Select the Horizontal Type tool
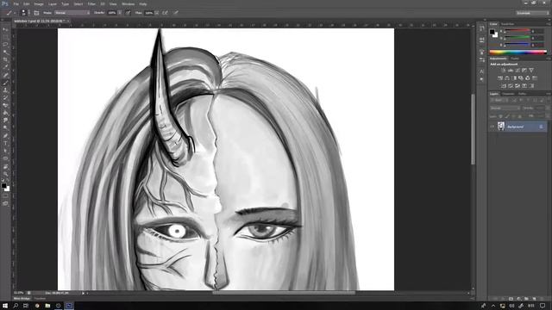Viewport: 552px width, 310px height. pyautogui.click(x=5, y=143)
